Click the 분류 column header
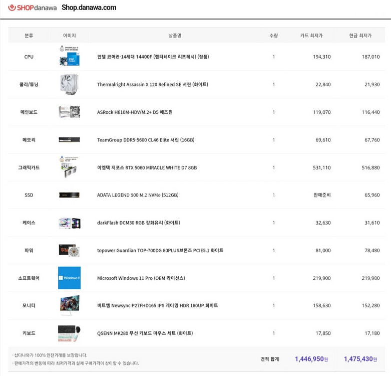Viewport: 391px width, 376px height. tap(29, 36)
